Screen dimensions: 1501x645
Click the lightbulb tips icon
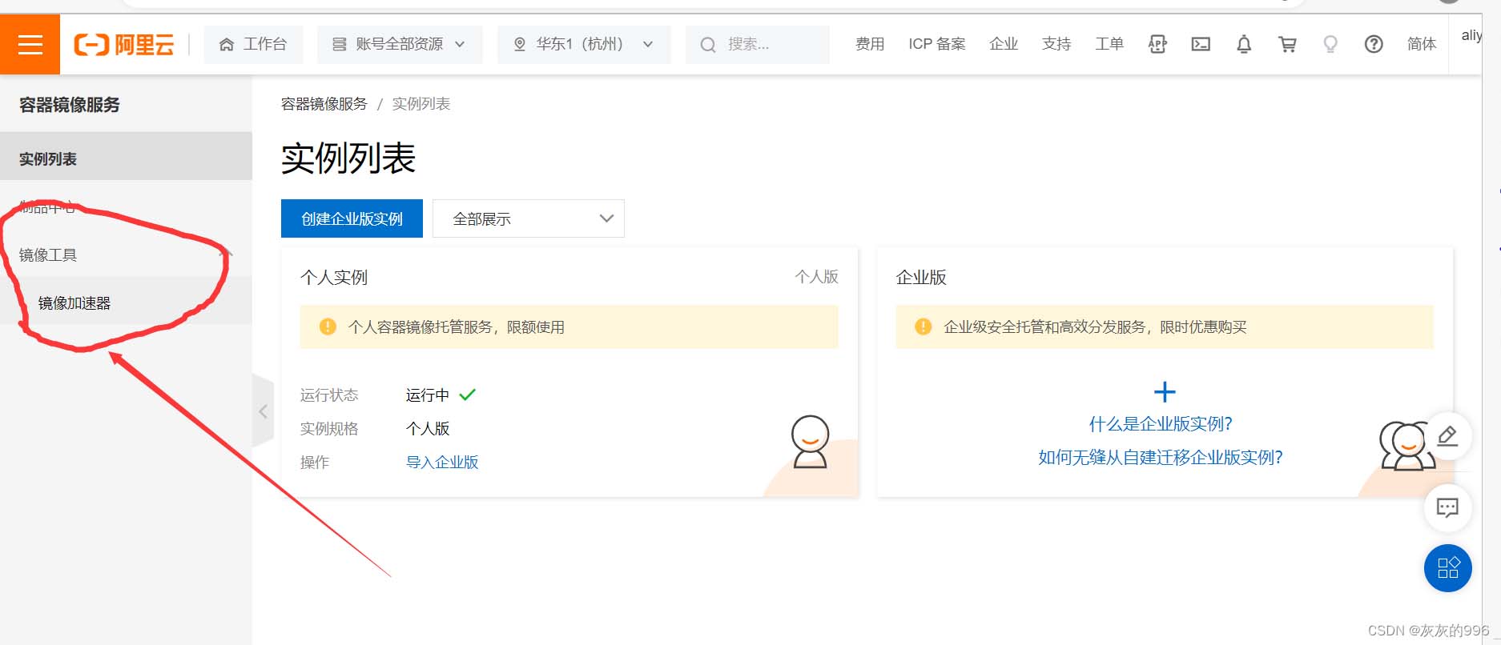(x=1330, y=44)
